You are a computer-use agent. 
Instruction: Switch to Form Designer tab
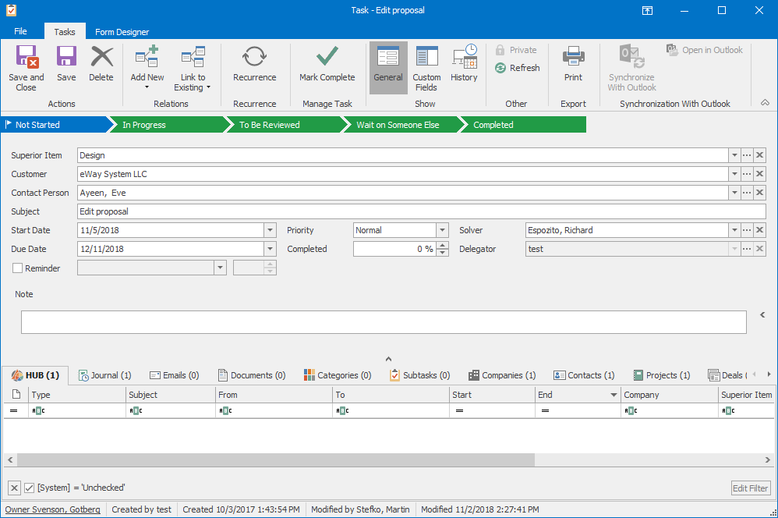tap(122, 32)
